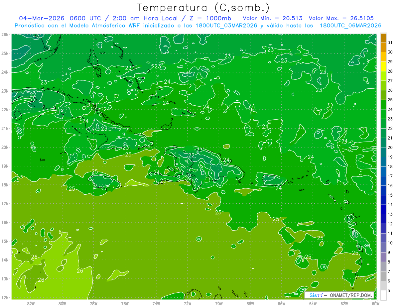Click the 66W longitude axis label
399x308 pixels.
[x=281, y=303]
